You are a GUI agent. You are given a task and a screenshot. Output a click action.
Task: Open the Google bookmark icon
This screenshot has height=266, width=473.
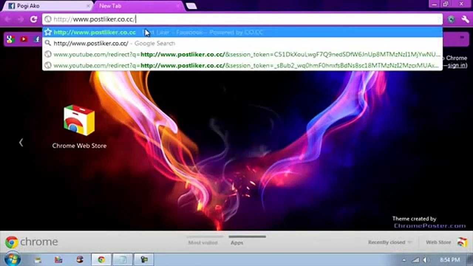click(x=10, y=39)
